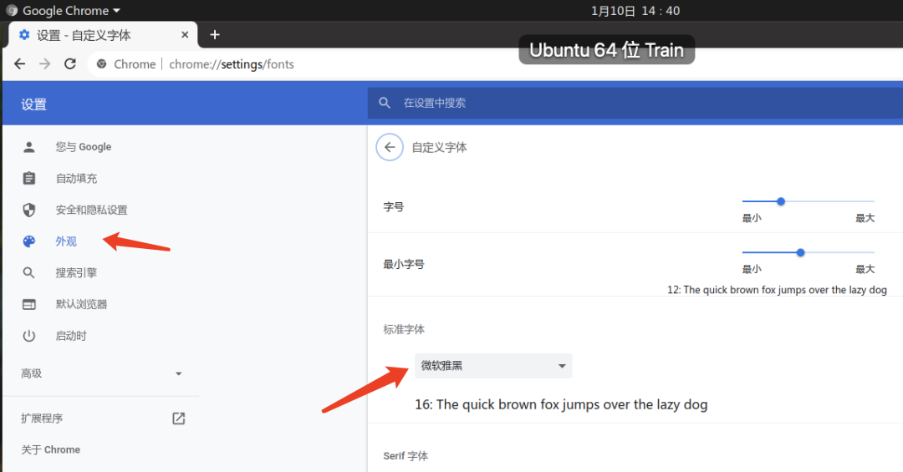Click the search magnifier icon in the settings search bar
903x472 pixels.
385,103
